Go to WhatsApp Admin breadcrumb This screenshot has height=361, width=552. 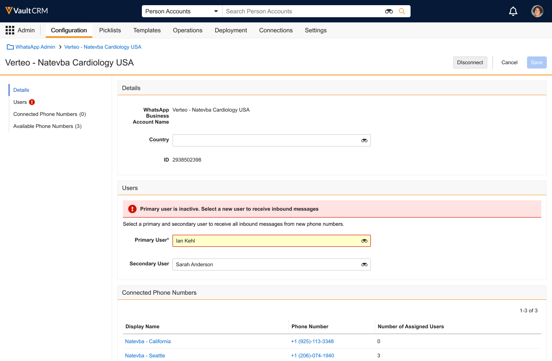35,47
